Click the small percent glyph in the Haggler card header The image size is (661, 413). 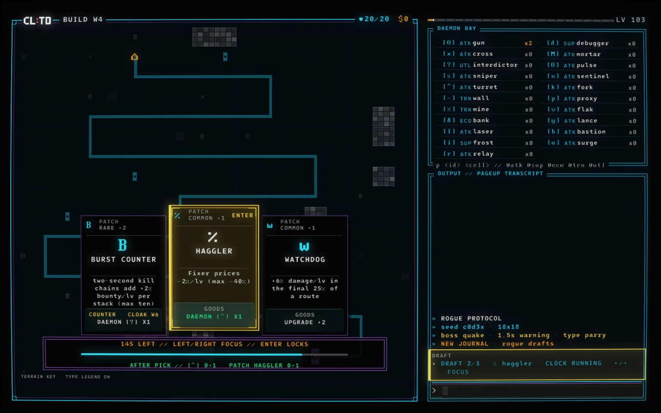click(177, 215)
